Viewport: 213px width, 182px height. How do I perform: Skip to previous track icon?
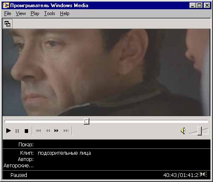pyautogui.click(x=38, y=131)
